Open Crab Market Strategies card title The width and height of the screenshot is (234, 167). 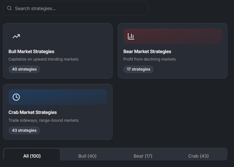coord(32,112)
